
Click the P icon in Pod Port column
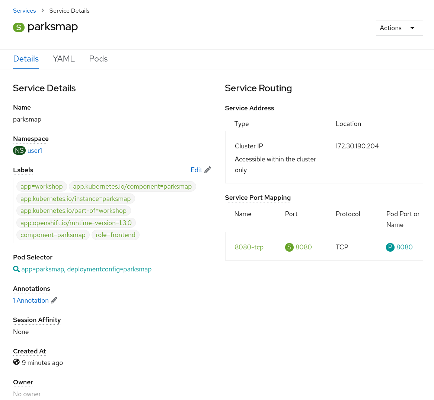pyautogui.click(x=390, y=247)
